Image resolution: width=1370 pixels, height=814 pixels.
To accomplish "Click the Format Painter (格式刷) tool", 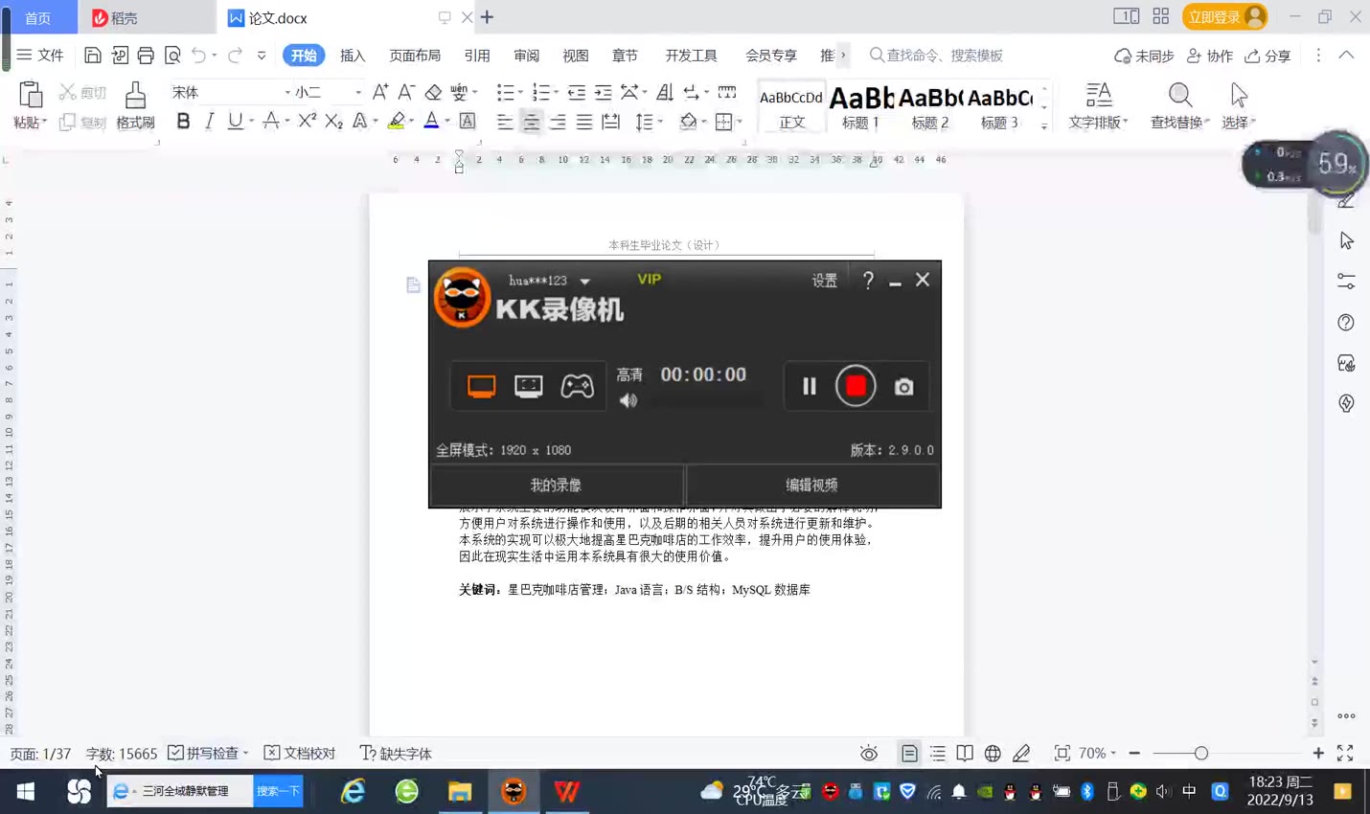I will point(135,105).
